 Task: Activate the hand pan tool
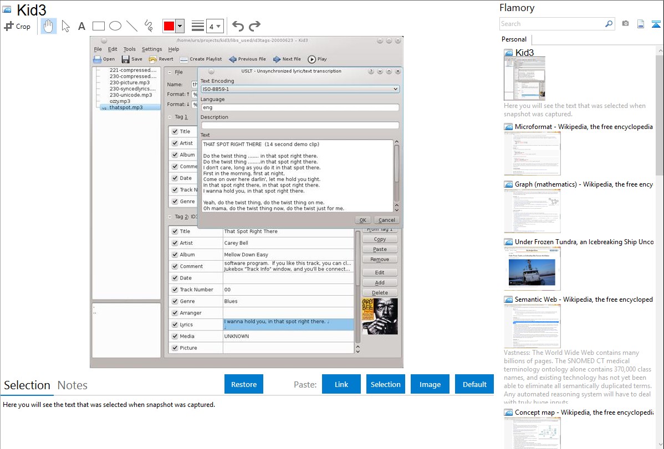click(x=49, y=26)
